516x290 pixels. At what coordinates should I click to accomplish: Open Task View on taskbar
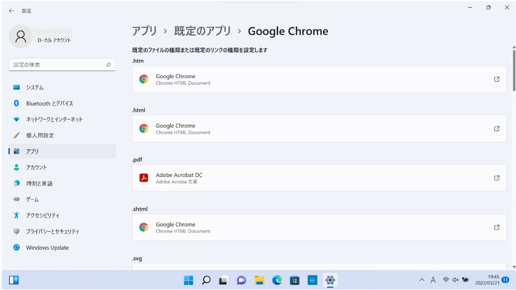[224, 280]
